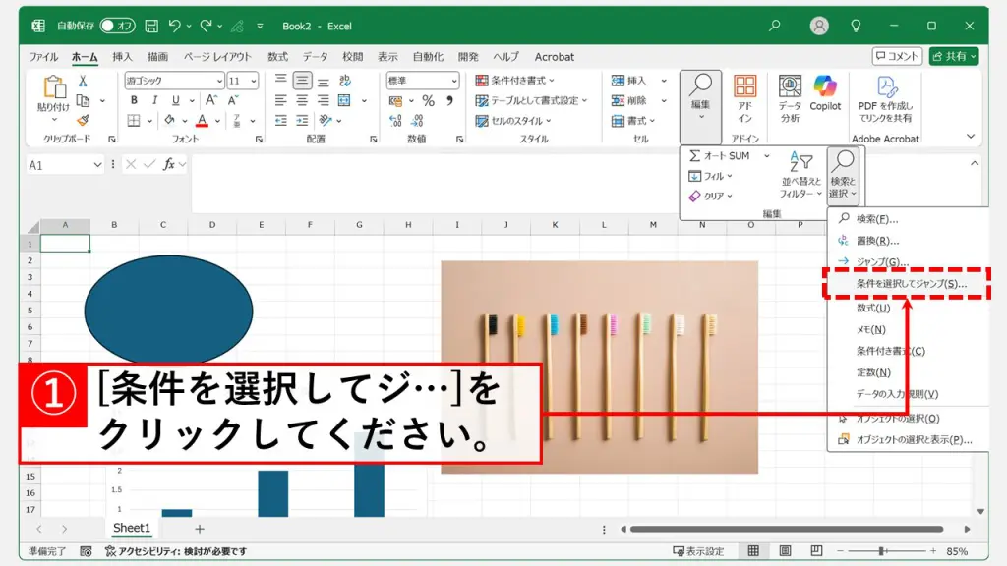Viewport: 1007px width, 566px height.
Task: Click the Copilot icon in the ribbon
Action: (x=825, y=88)
